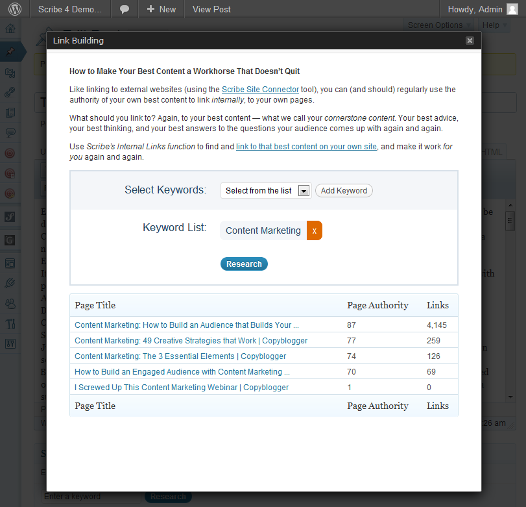This screenshot has width=526, height=507.
Task: Open the New content menu
Action: point(161,9)
